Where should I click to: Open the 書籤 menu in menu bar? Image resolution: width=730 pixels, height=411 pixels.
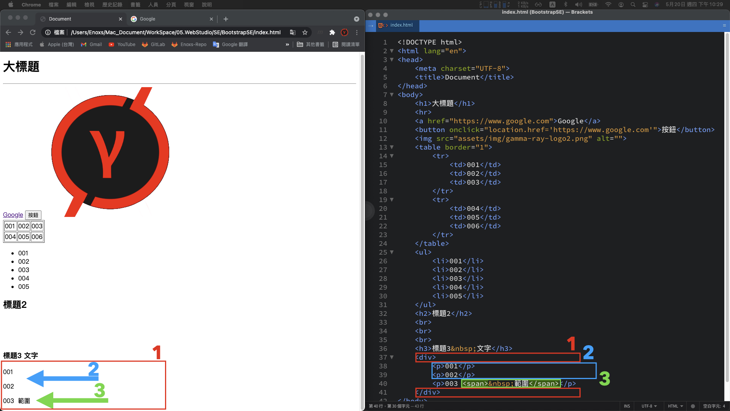(135, 5)
